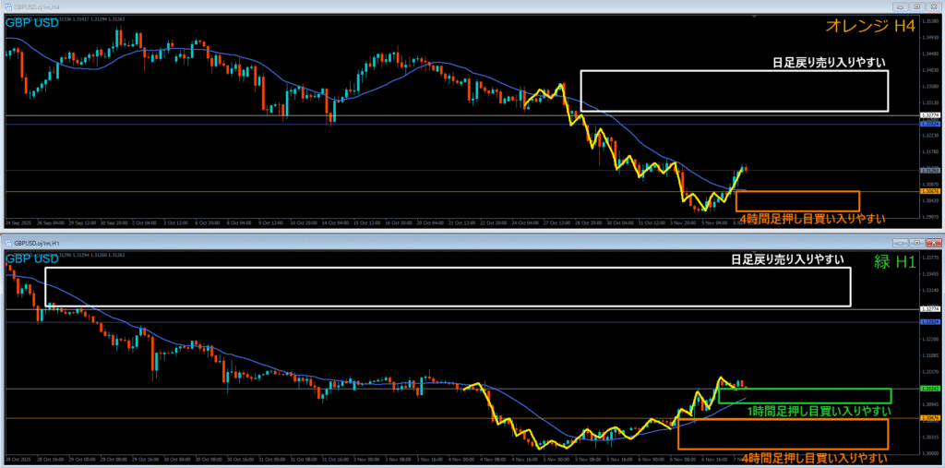
Task: Click the H4 chart window title icon
Action: click(7, 6)
